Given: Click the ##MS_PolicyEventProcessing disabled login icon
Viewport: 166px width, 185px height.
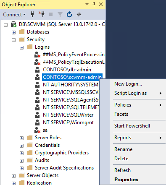Looking at the screenshot, I should (x=37, y=55).
